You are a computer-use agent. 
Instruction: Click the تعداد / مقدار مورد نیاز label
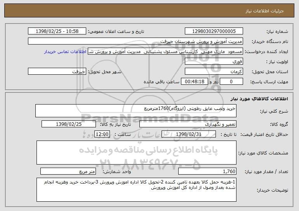266,172
